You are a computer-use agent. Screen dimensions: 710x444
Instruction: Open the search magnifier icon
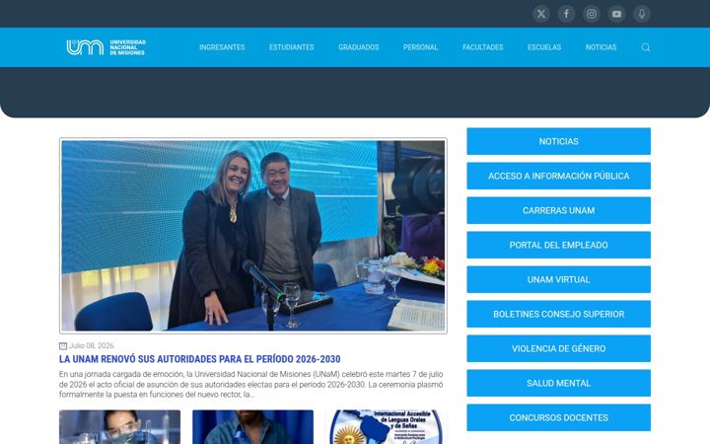646,47
